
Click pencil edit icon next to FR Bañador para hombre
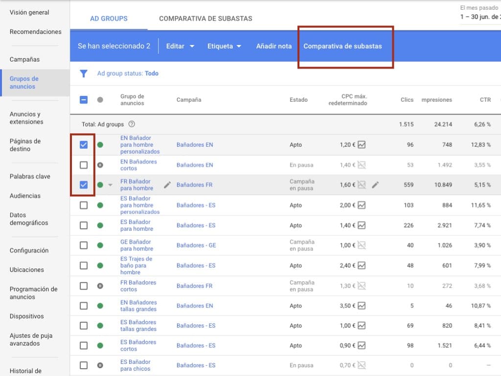tap(167, 185)
